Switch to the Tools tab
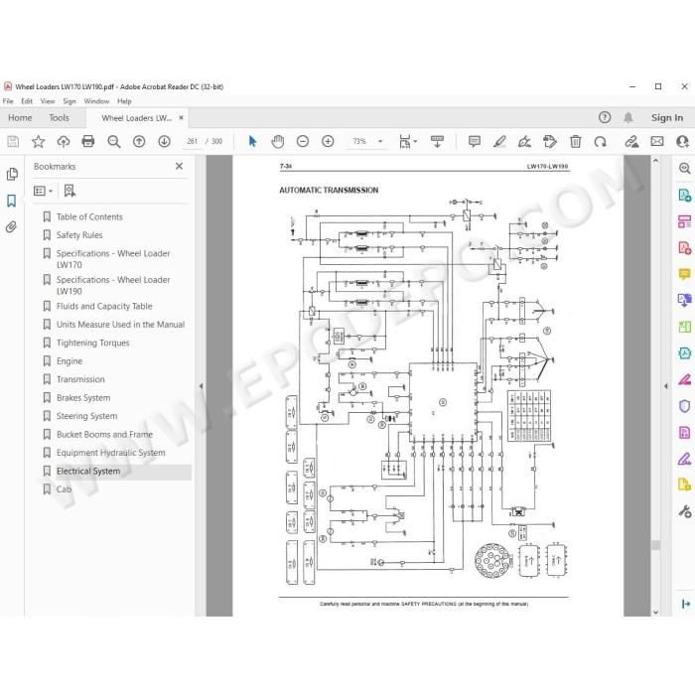 (x=59, y=118)
